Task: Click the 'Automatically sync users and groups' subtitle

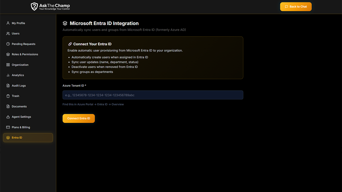Action: 124,30
